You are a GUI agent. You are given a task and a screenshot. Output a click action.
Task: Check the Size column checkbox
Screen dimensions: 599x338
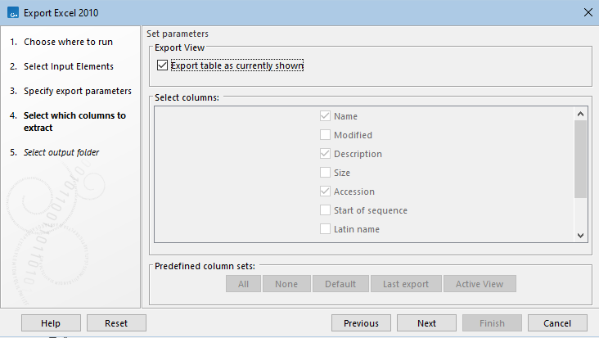(x=326, y=173)
